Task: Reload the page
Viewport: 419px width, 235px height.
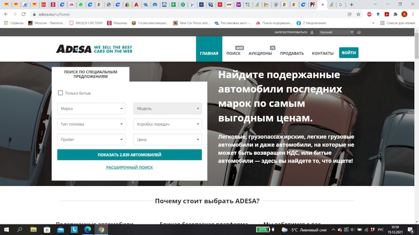Action: pos(24,14)
